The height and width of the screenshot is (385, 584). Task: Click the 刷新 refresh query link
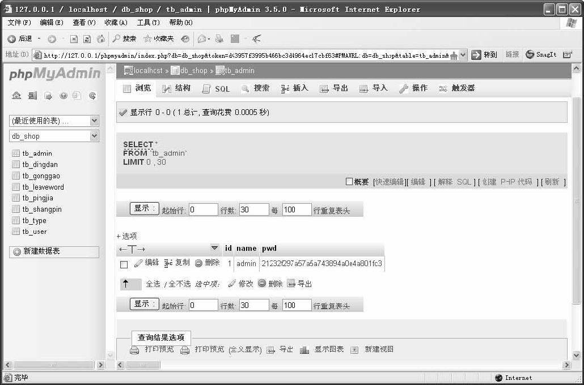coord(552,182)
